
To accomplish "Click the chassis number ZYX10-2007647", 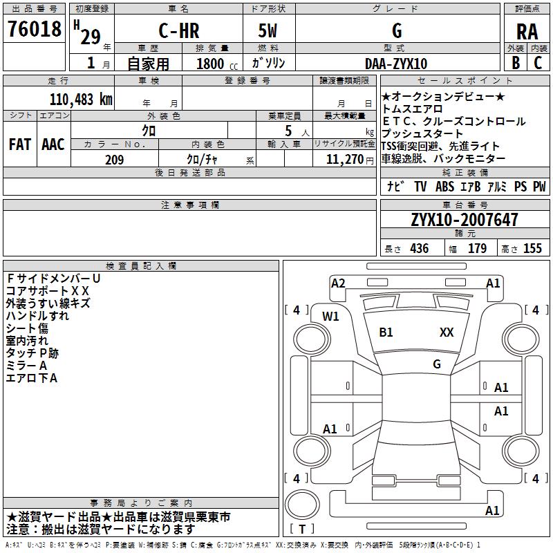I will click(x=464, y=220).
